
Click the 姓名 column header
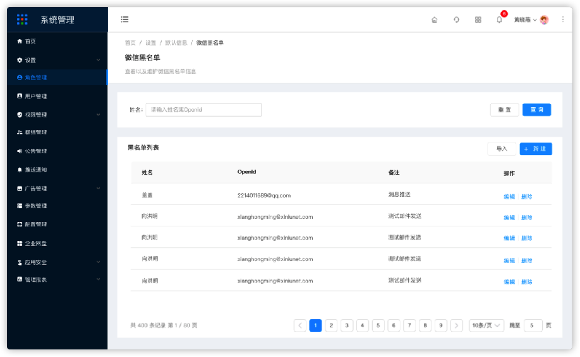(x=147, y=172)
